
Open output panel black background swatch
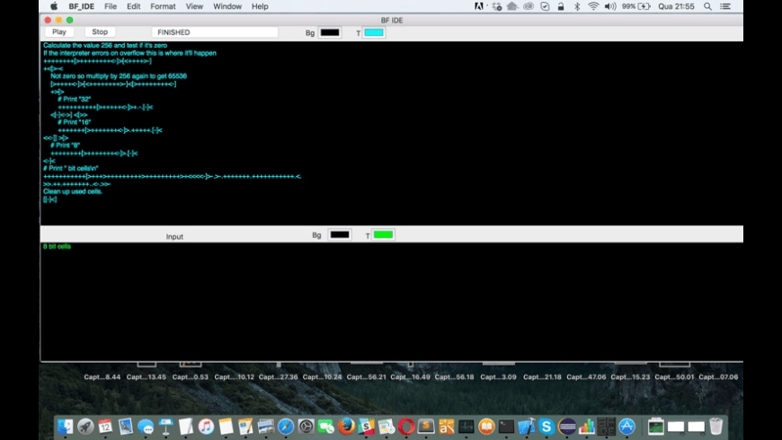(x=340, y=234)
